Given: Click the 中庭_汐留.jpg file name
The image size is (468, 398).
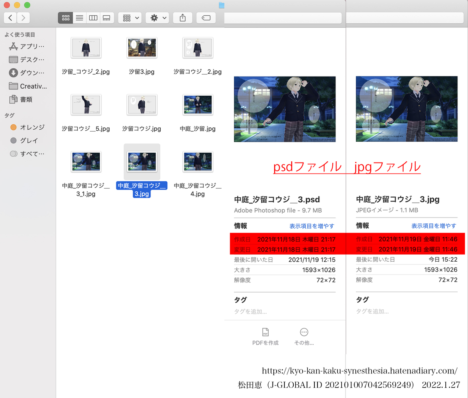Looking at the screenshot, I should tap(198, 129).
